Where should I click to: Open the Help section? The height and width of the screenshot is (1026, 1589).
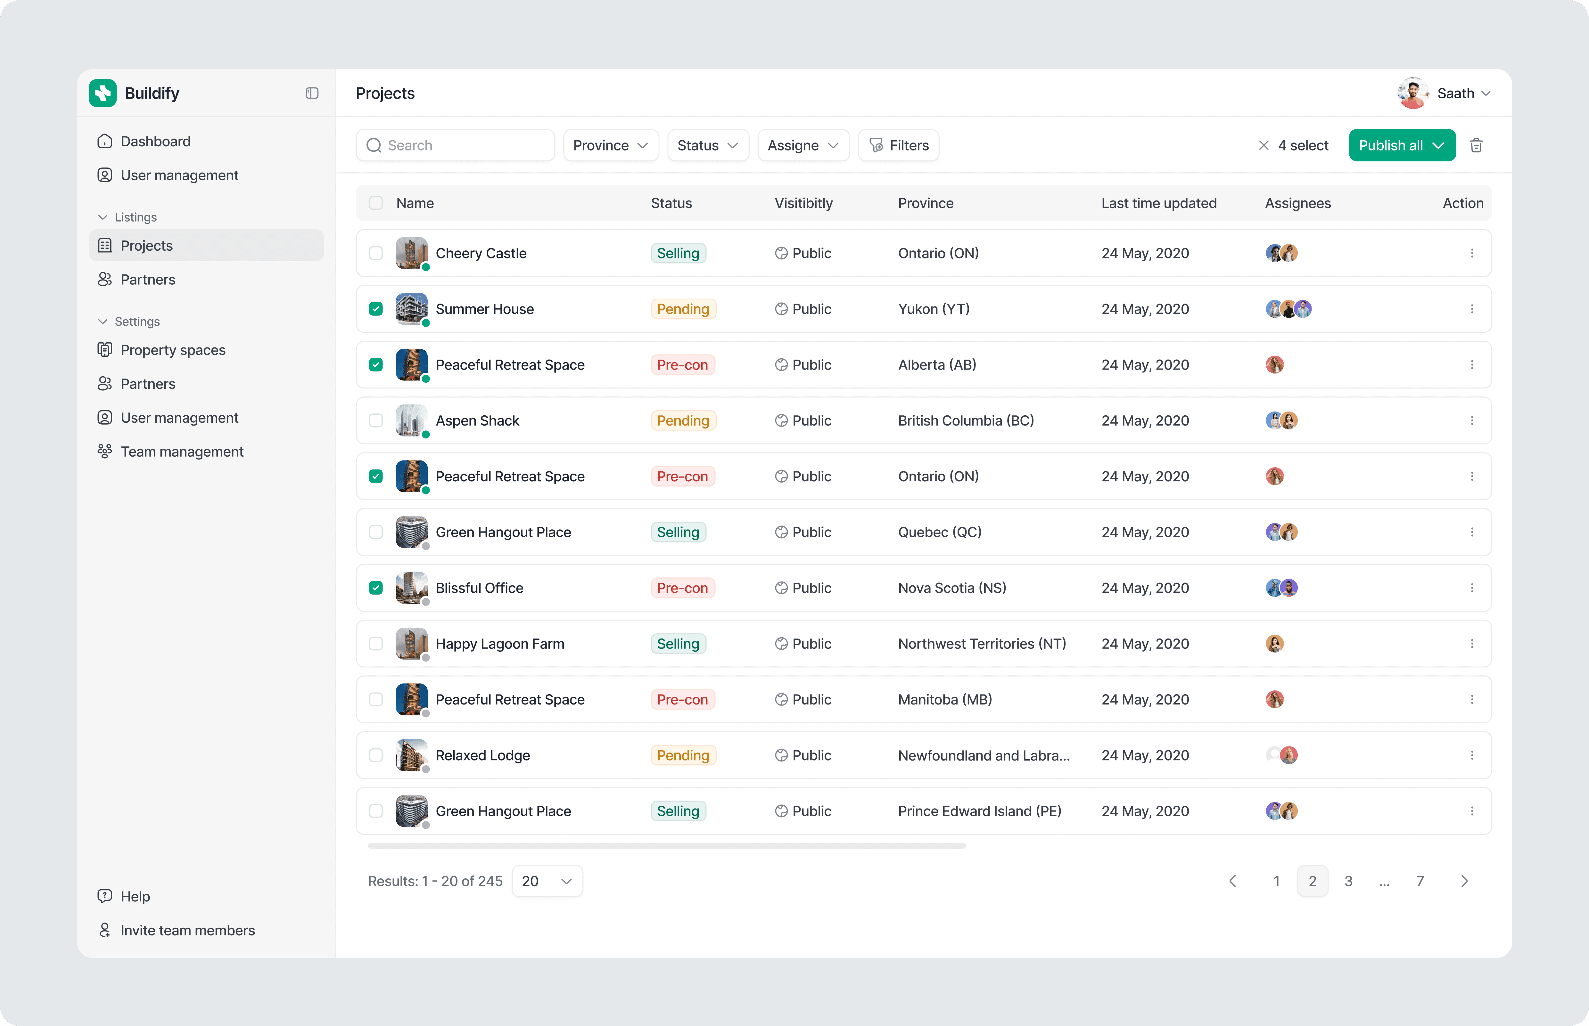[x=135, y=895]
